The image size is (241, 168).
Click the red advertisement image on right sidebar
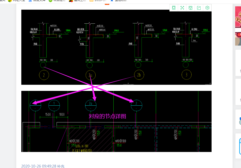(x=238, y=26)
